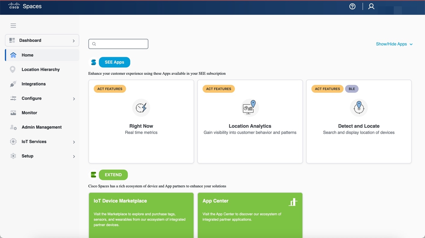Expand the IoT Services submenu arrow

click(x=74, y=142)
